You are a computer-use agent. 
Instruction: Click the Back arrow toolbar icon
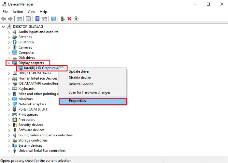[4, 19]
